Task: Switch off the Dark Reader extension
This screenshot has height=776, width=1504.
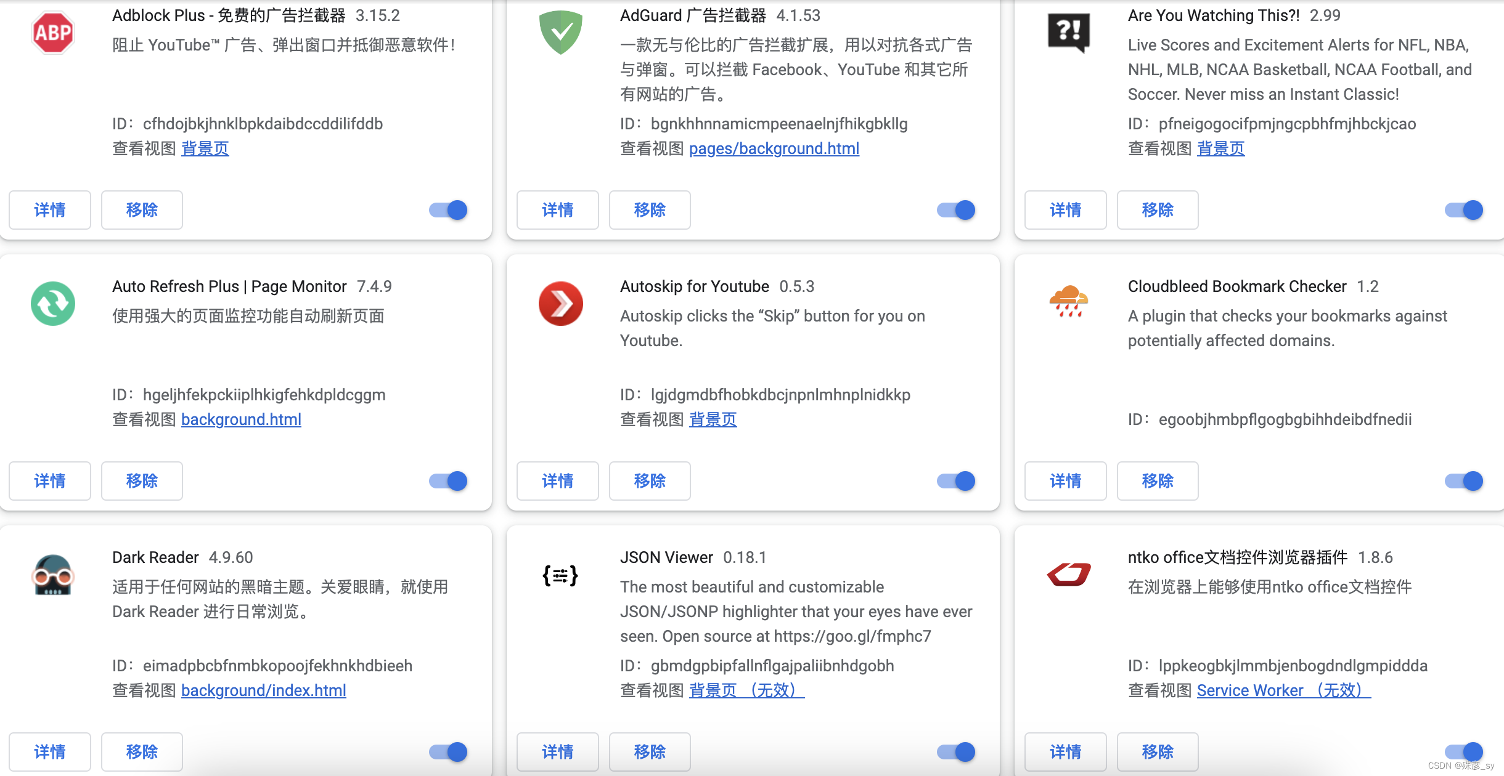Action: 449,752
